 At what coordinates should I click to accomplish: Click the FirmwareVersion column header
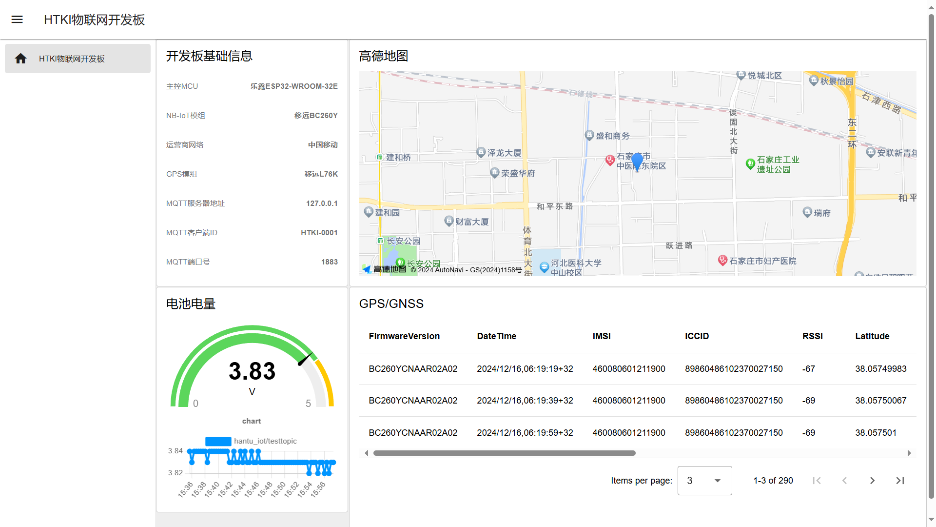coord(404,336)
